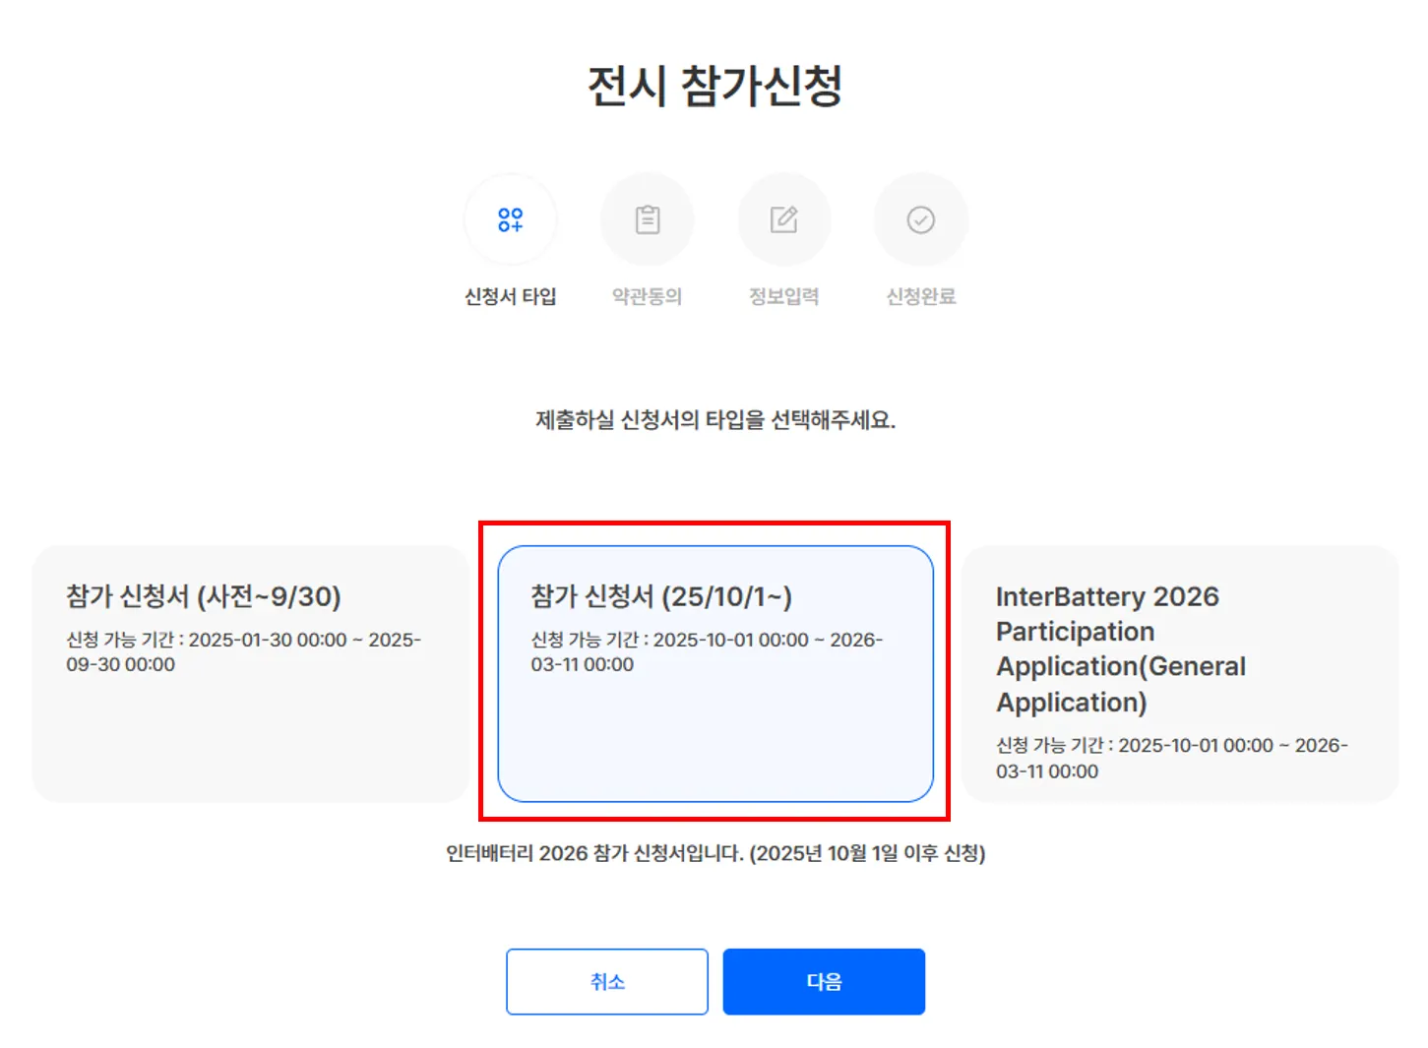The image size is (1428, 1048).
Task: Click the 정보입력 pencil-edit step icon
Action: pyautogui.click(x=784, y=219)
